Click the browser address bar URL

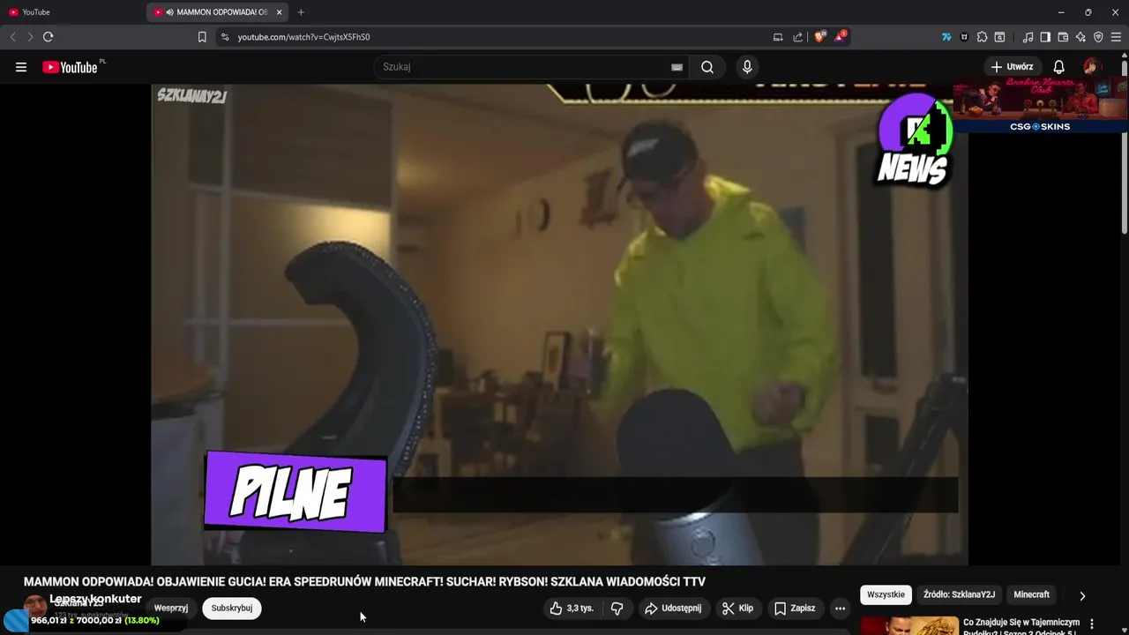tap(303, 37)
